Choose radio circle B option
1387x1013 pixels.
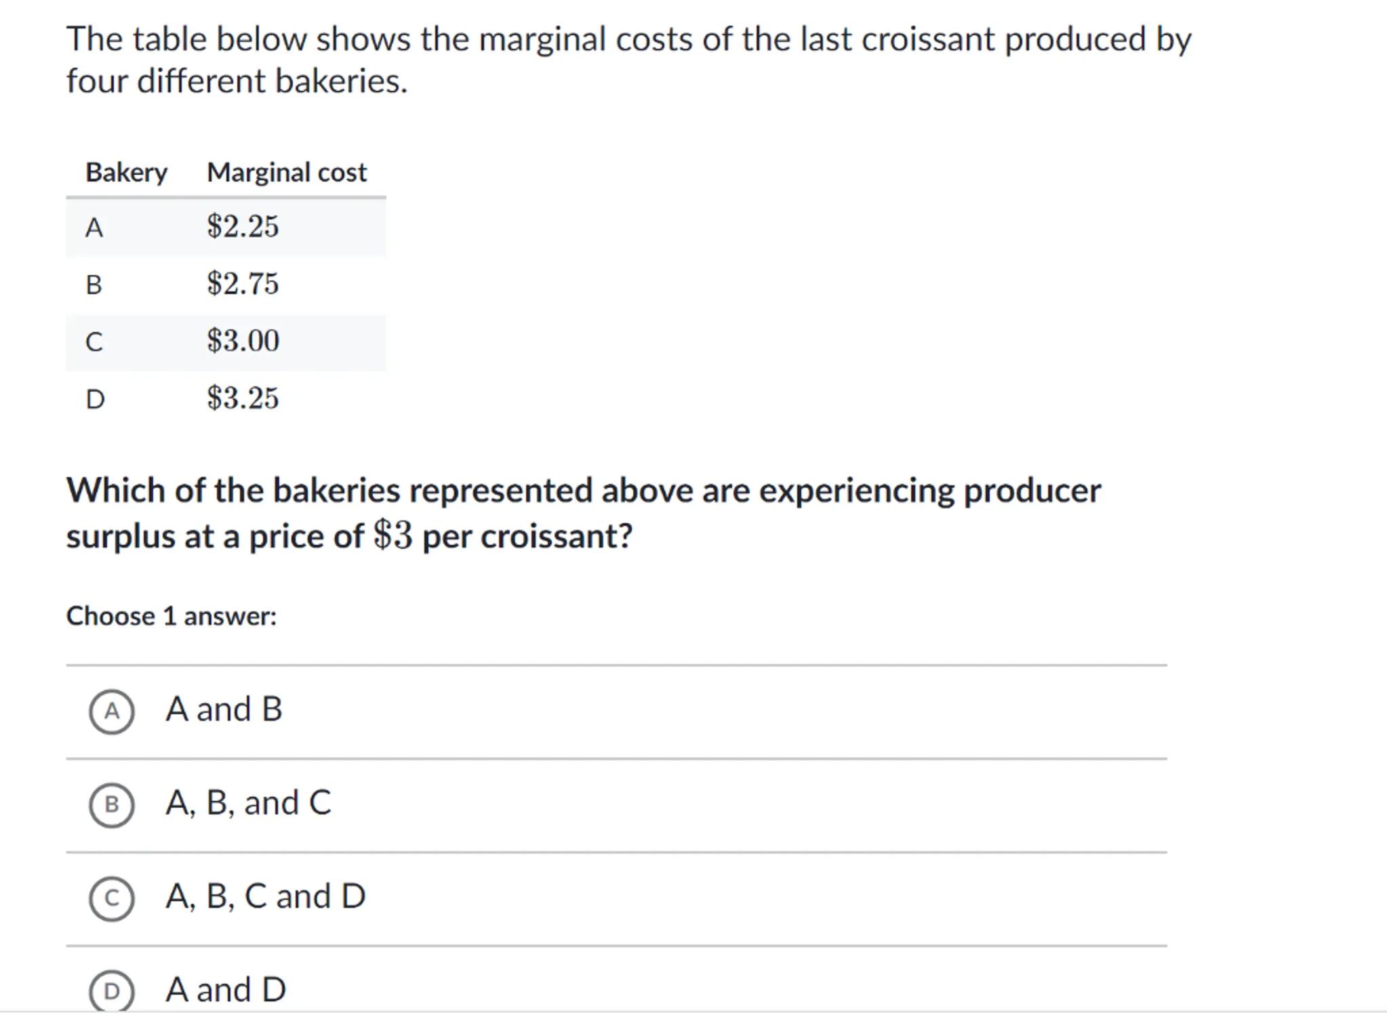point(112,805)
